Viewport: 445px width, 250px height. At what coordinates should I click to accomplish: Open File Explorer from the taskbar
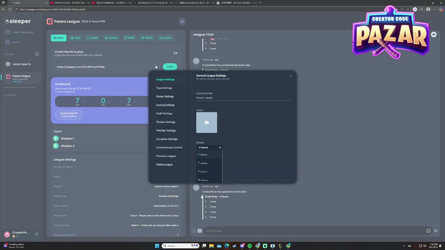(x=211, y=246)
